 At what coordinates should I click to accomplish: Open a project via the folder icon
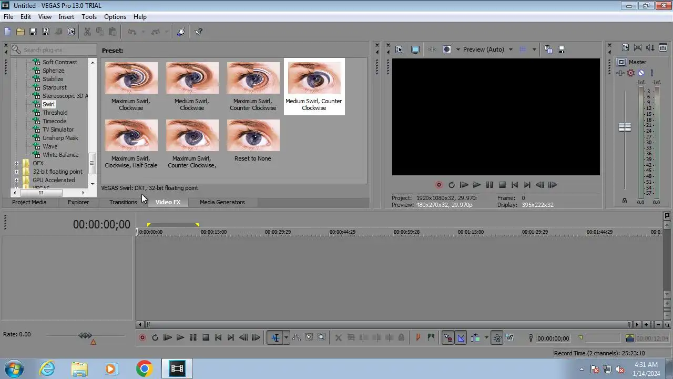(x=21, y=32)
